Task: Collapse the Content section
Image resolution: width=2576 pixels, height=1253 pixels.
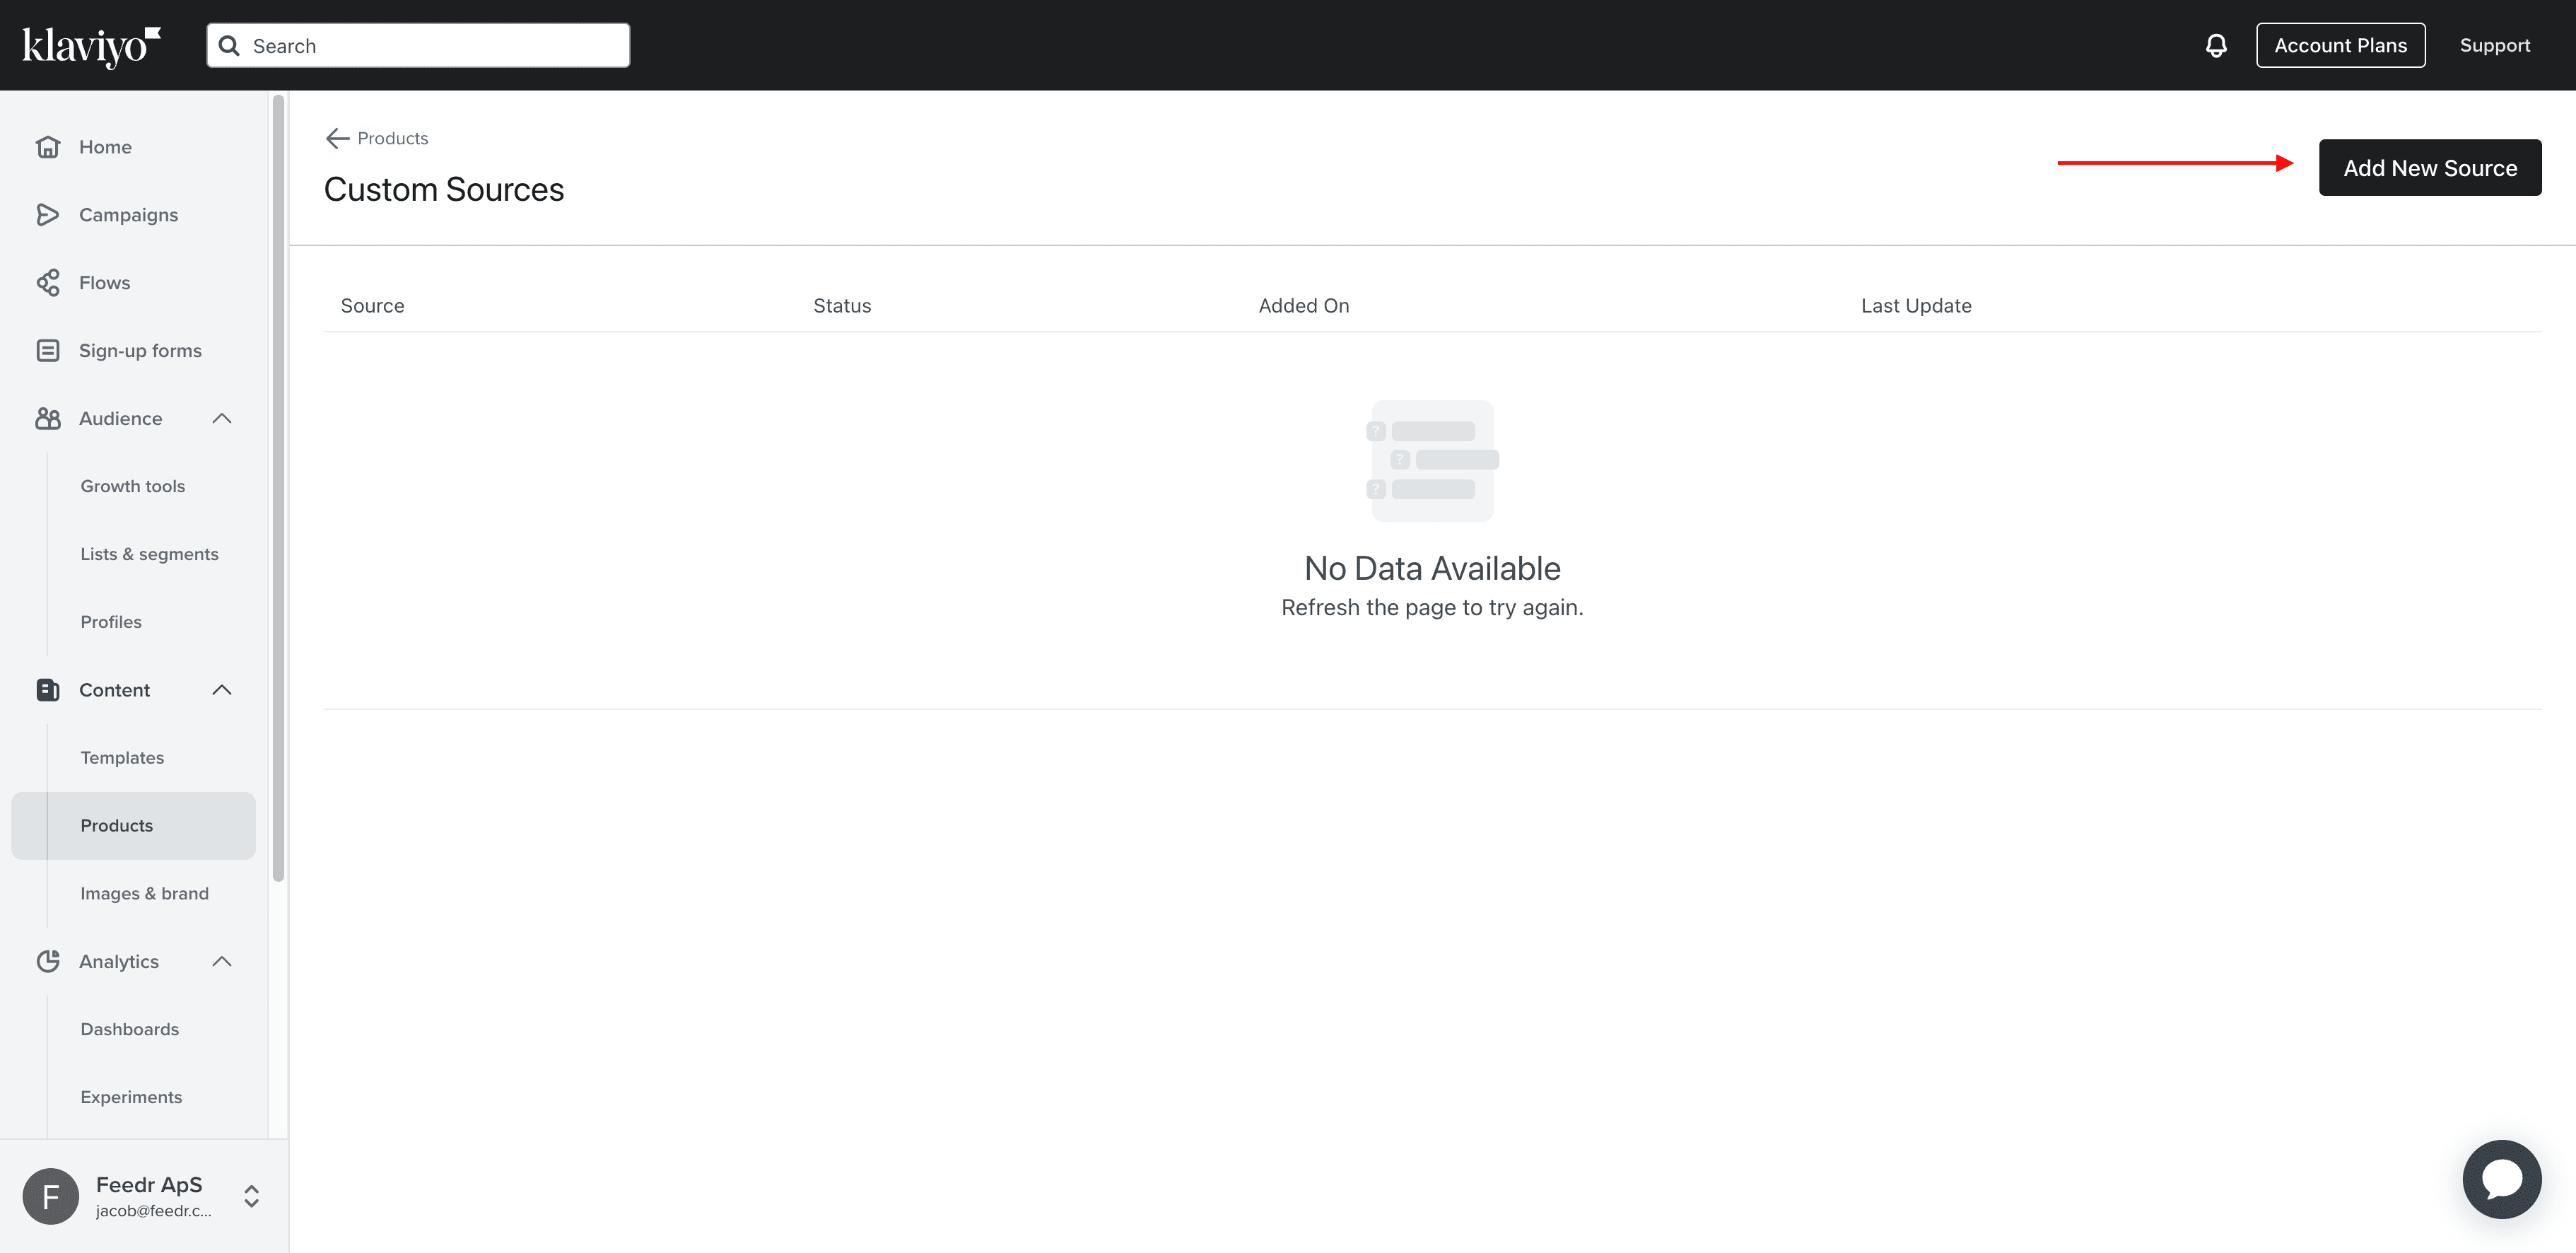Action: coord(221,689)
